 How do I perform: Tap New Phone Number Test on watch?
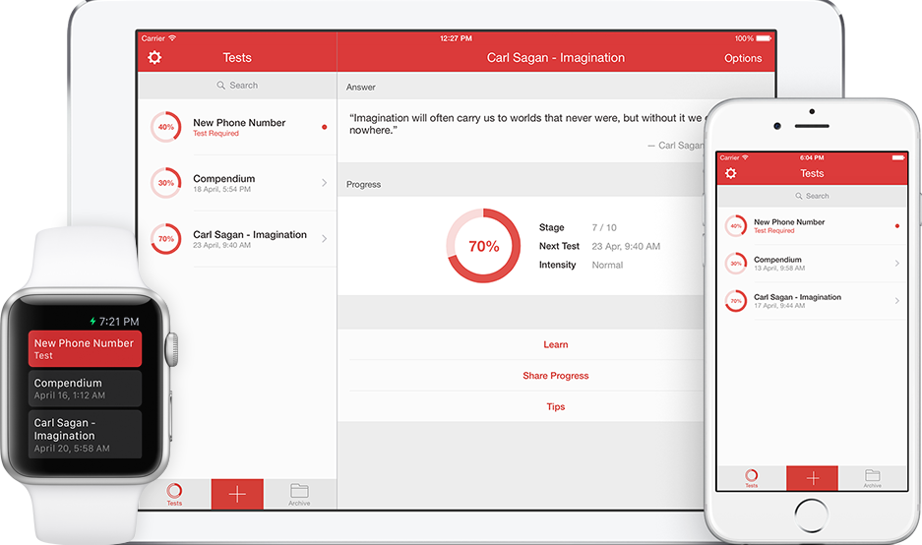[85, 348]
